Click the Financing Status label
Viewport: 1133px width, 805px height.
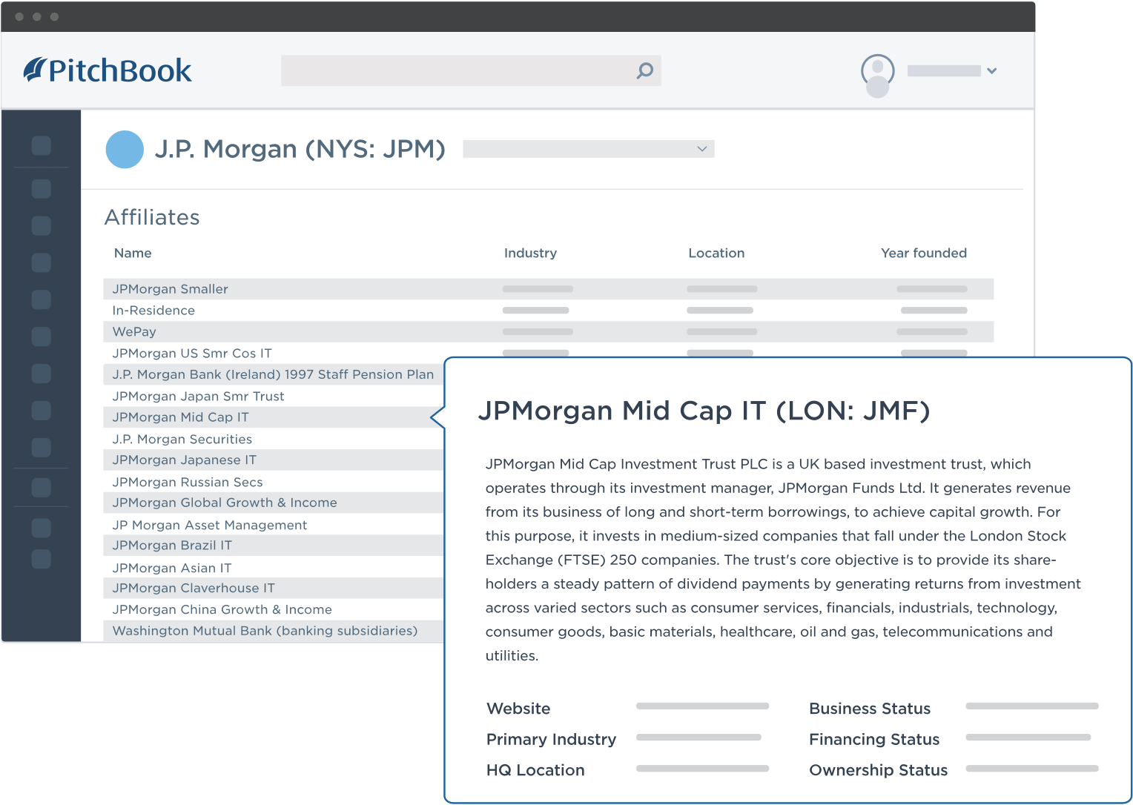(x=874, y=740)
